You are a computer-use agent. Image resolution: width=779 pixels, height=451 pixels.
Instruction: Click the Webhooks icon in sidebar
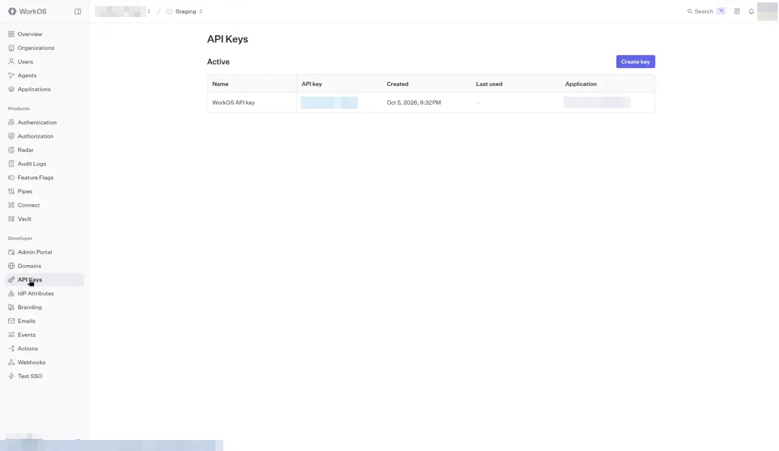(x=12, y=362)
